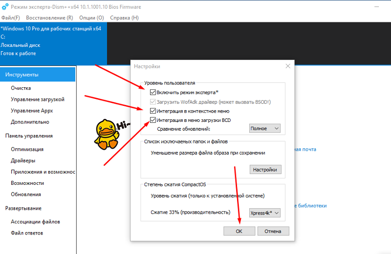The image size is (391, 254).
Task: Open Возможности in sidebar
Action: (x=27, y=183)
